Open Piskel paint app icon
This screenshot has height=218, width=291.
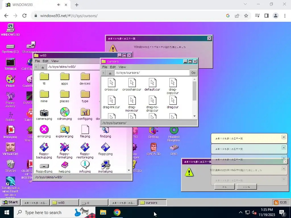11,81
